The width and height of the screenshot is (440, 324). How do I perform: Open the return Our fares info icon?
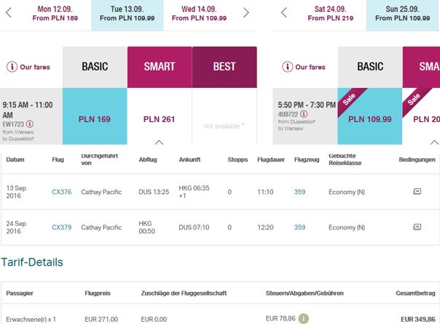287,67
